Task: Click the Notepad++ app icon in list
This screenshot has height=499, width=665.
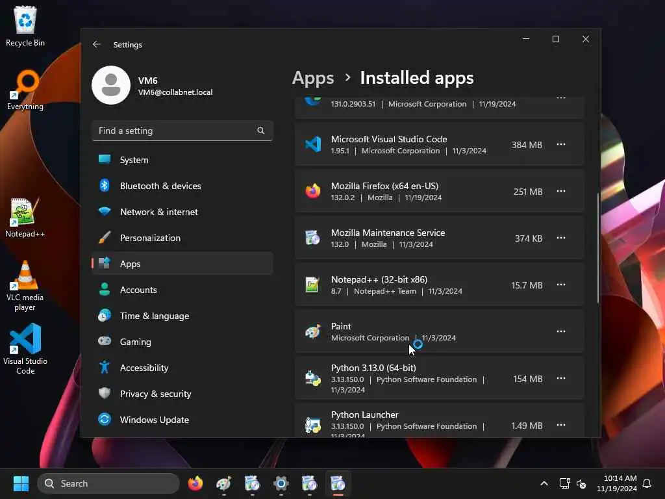Action: click(313, 285)
